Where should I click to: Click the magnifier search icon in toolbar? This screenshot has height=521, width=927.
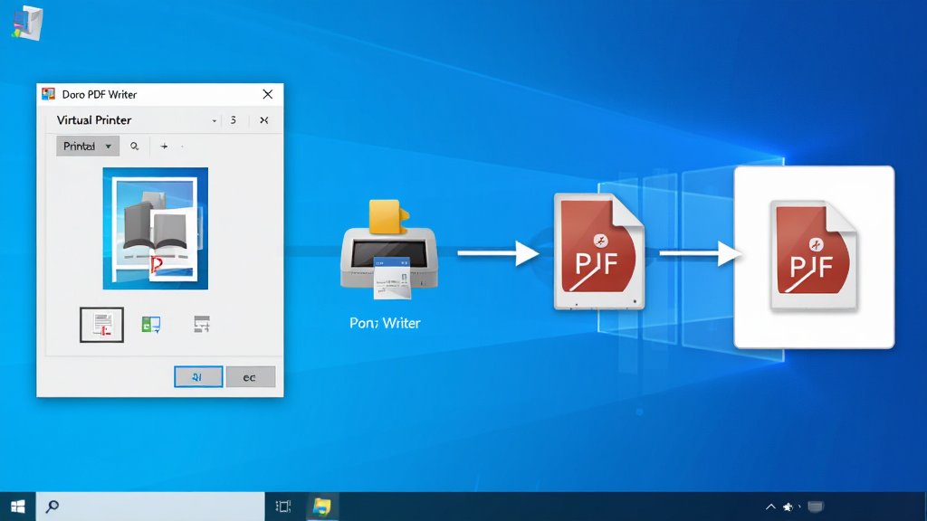135,146
